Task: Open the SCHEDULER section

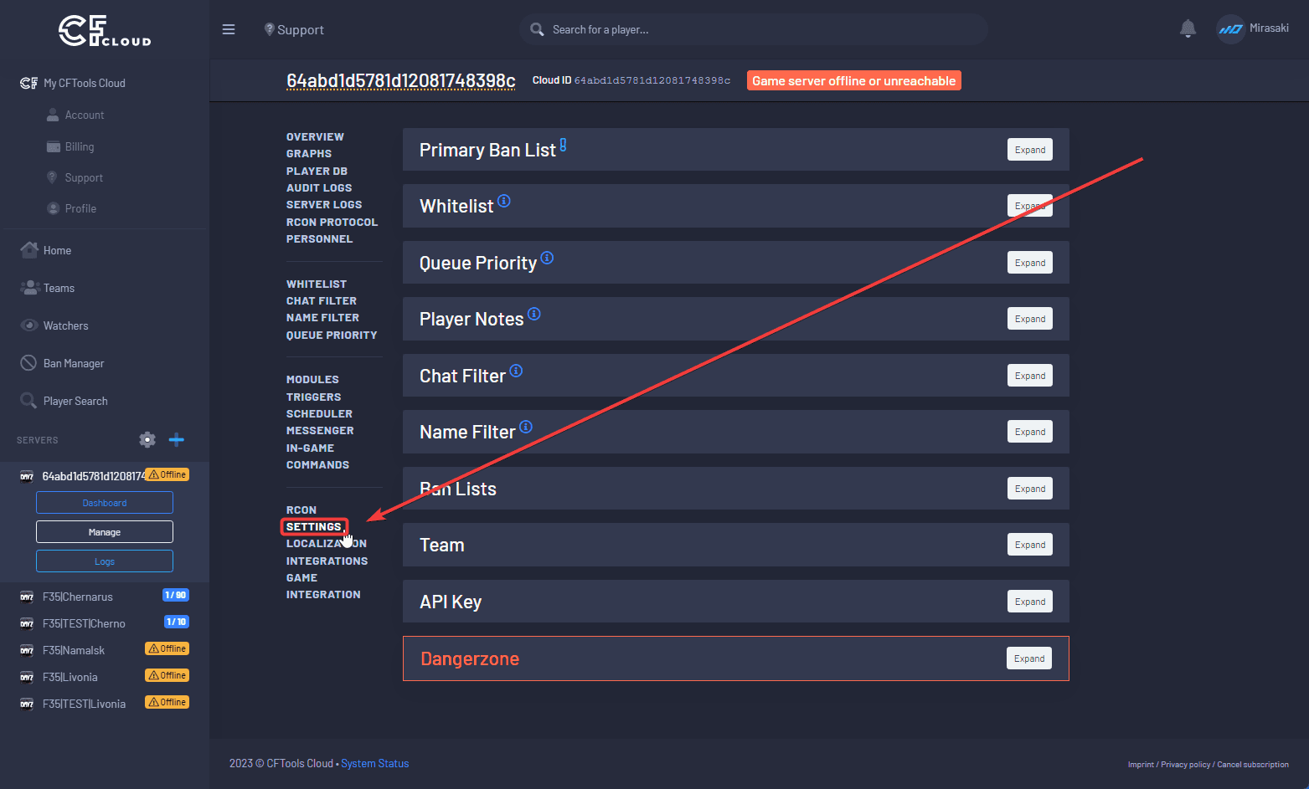Action: tap(319, 413)
